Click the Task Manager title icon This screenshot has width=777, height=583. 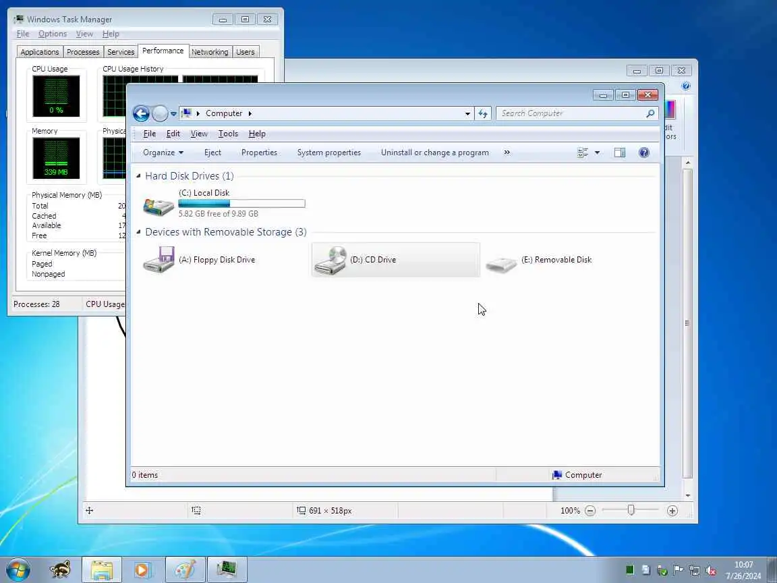pyautogui.click(x=19, y=20)
